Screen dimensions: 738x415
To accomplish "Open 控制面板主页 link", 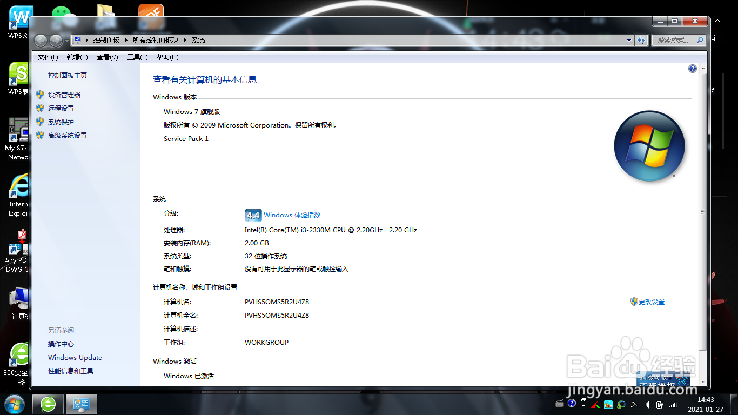I will click(68, 76).
